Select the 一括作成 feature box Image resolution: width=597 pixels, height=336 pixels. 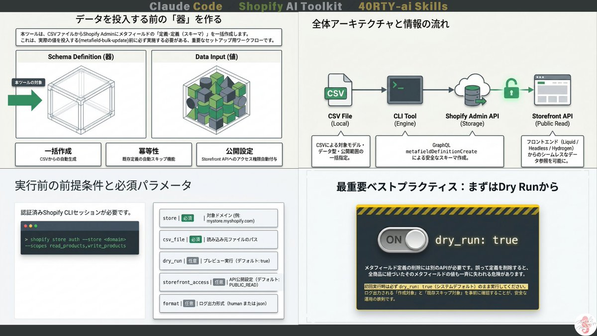[x=58, y=155]
